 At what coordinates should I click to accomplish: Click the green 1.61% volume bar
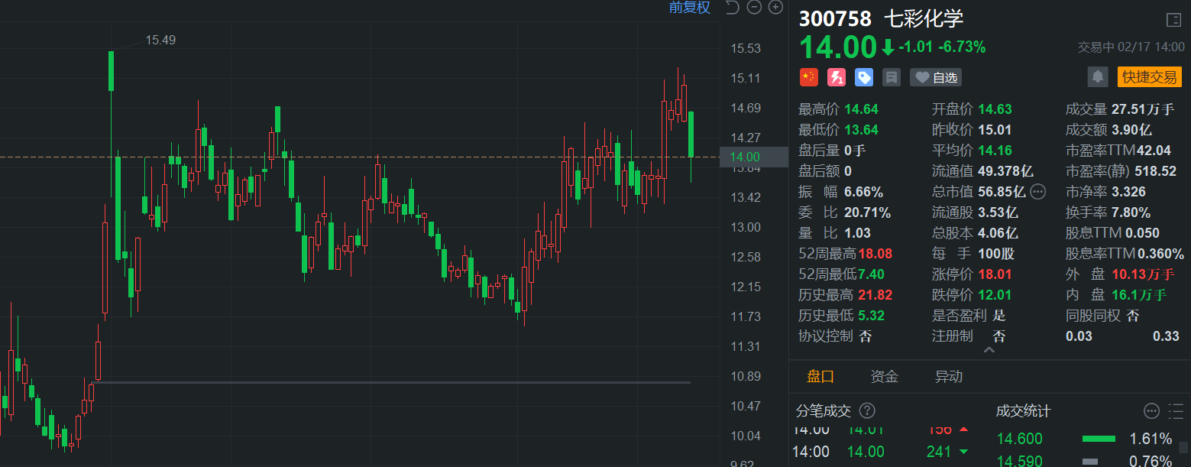pyautogui.click(x=1099, y=439)
